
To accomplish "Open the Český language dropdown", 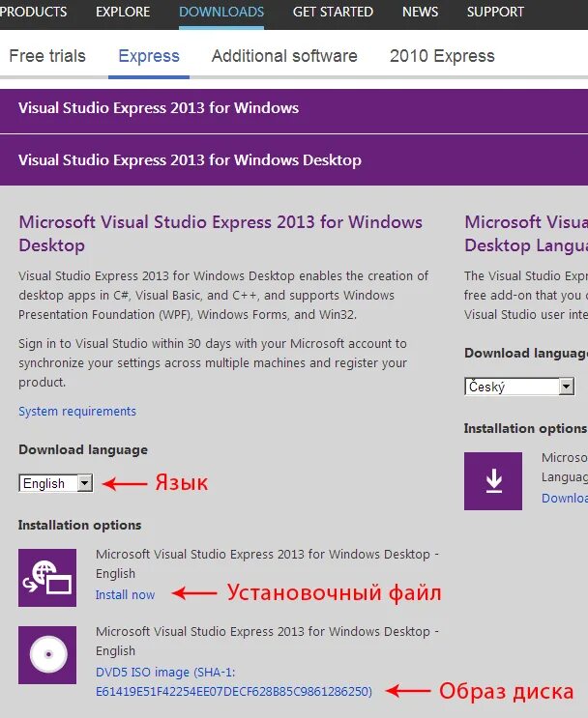I will coord(519,387).
